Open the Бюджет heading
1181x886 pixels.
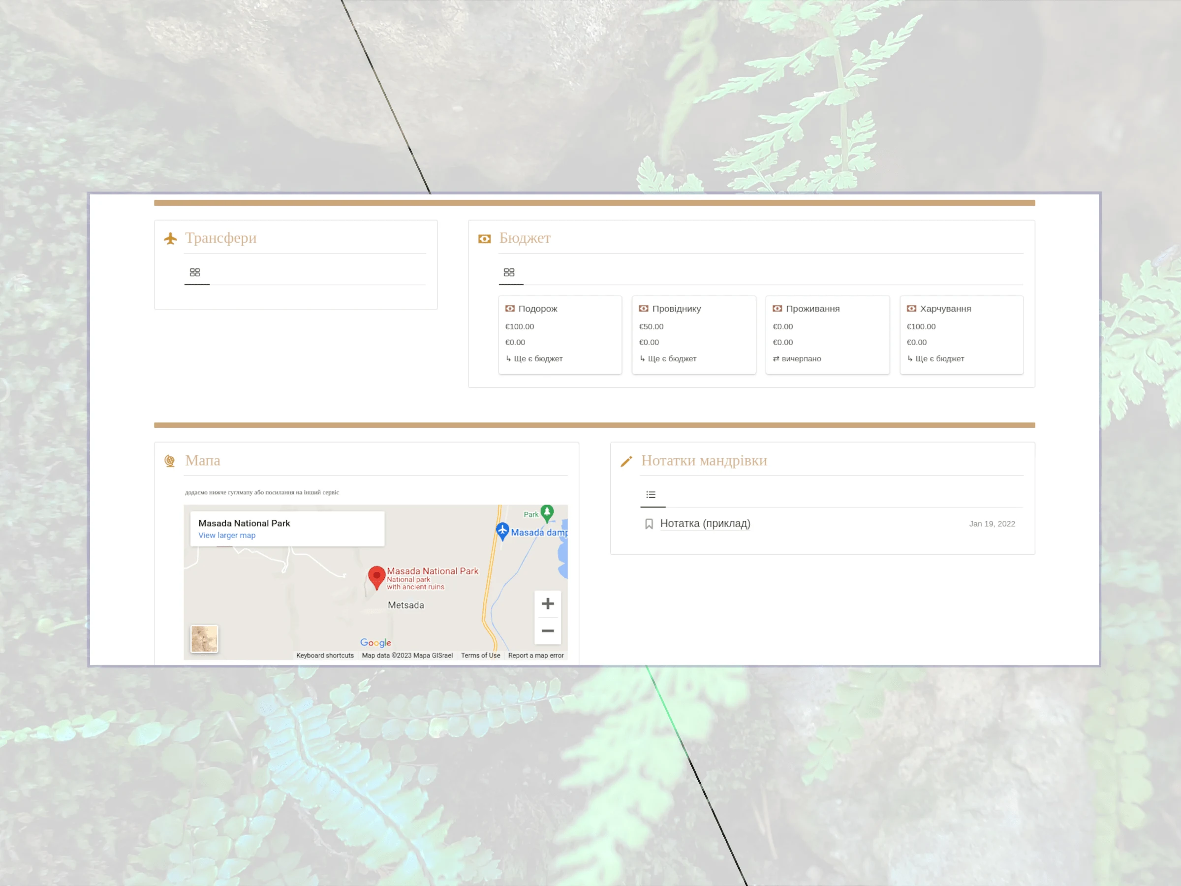point(525,238)
